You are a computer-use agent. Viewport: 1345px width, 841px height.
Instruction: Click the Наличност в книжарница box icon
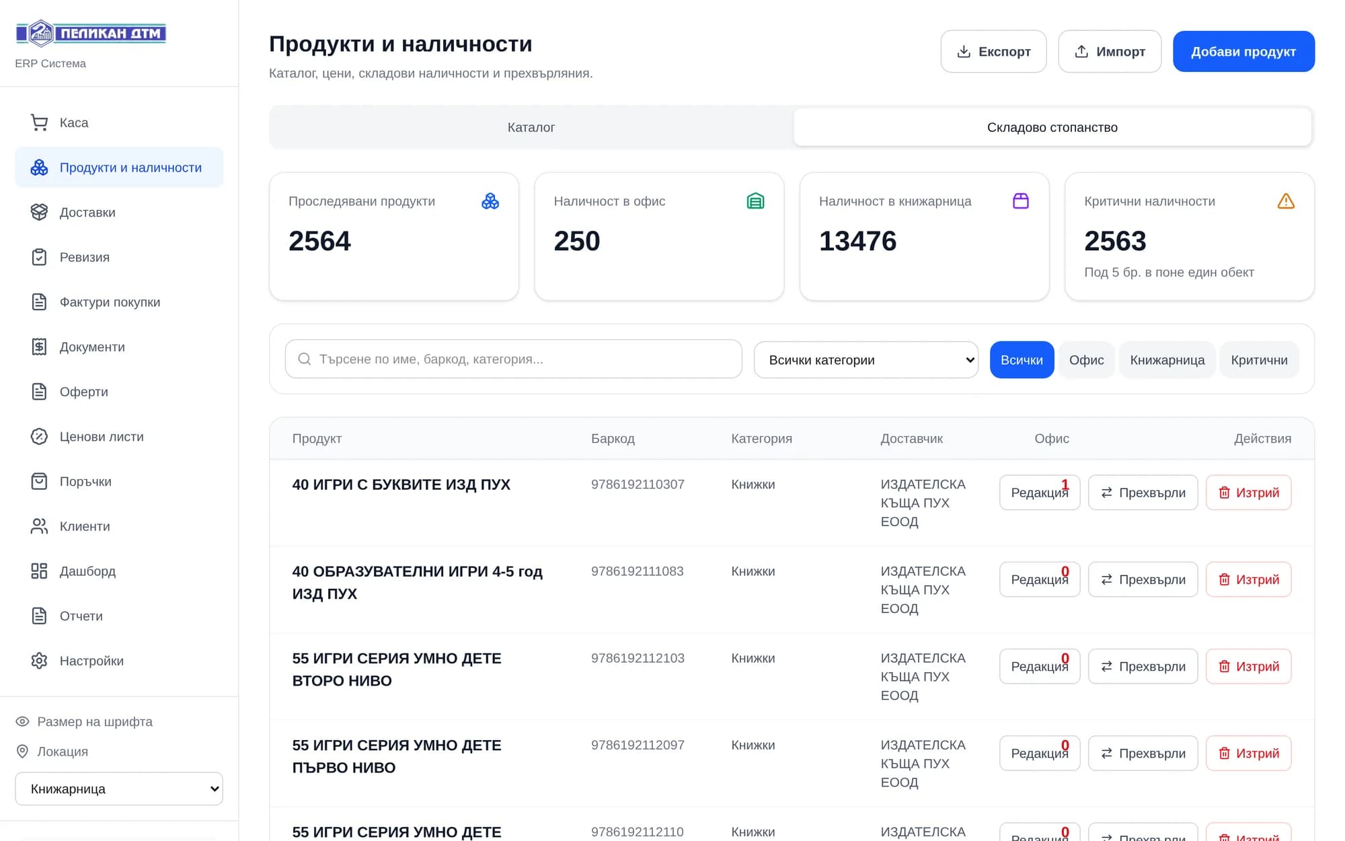point(1021,201)
